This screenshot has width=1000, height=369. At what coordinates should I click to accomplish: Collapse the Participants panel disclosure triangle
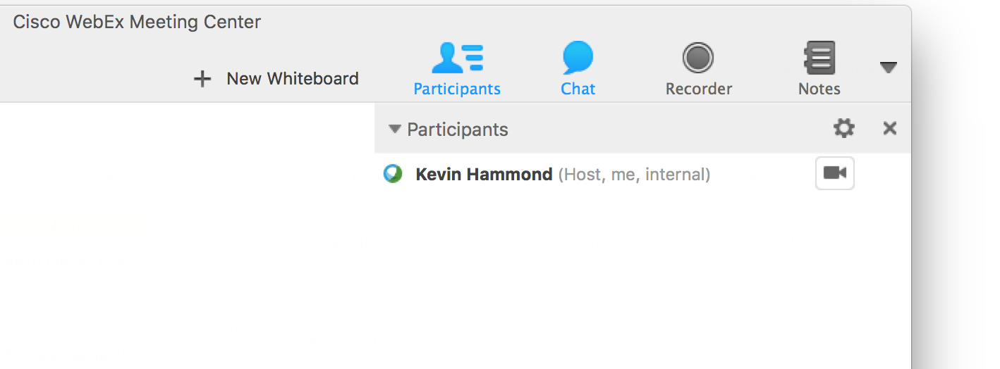click(395, 129)
